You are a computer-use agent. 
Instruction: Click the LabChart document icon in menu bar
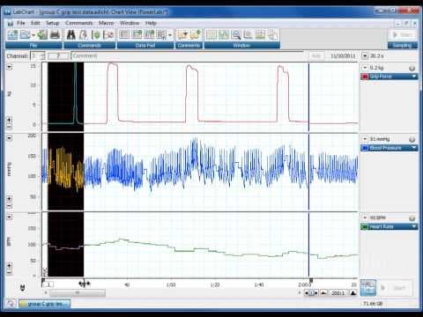(x=11, y=23)
